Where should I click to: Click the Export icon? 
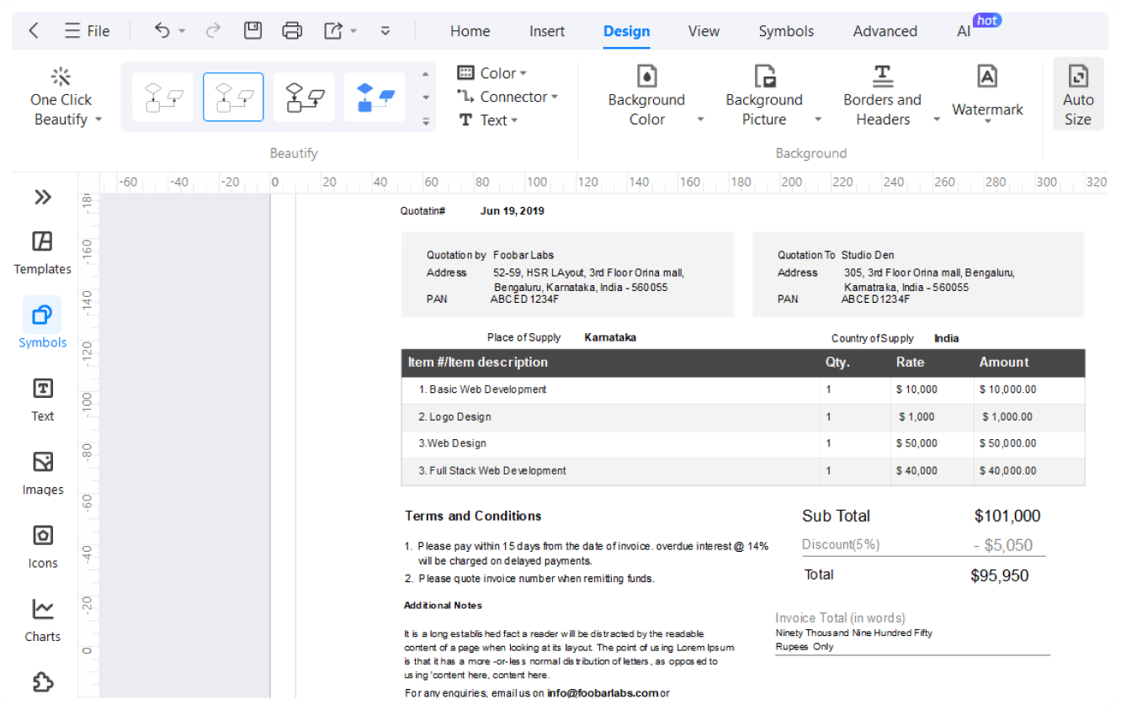(333, 31)
